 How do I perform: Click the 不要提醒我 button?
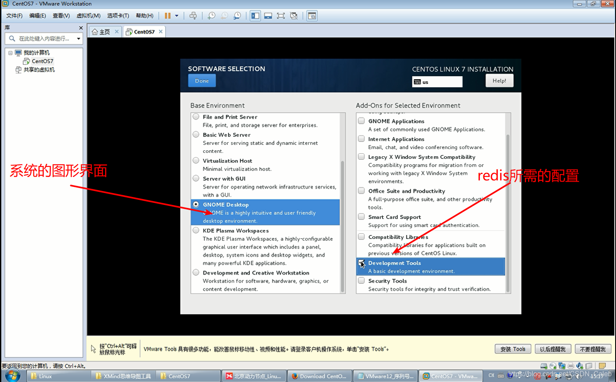(x=593, y=349)
